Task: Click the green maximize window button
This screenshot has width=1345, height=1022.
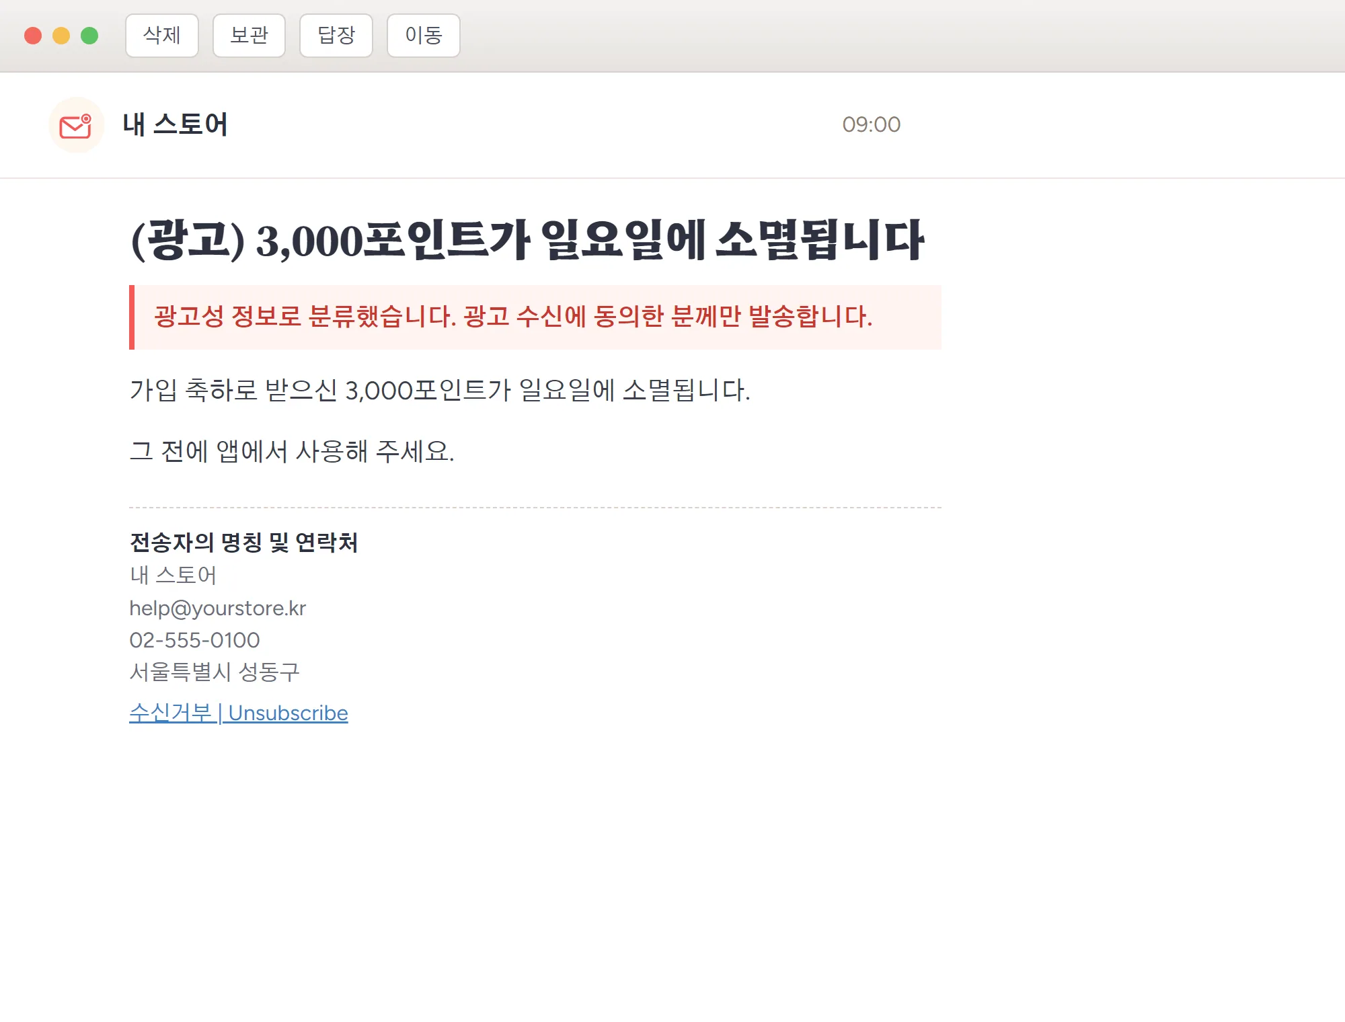Action: (x=89, y=36)
